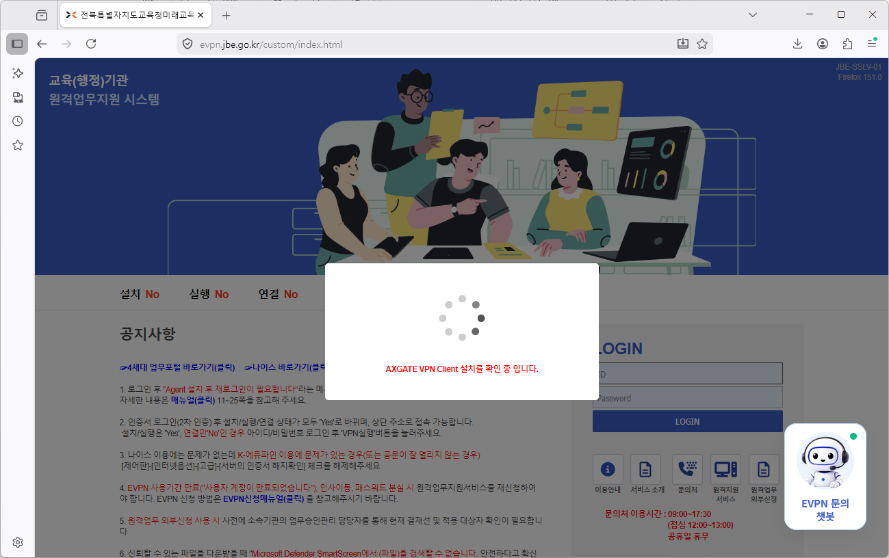Click the 연결 No status text
889x558 pixels.
click(278, 294)
